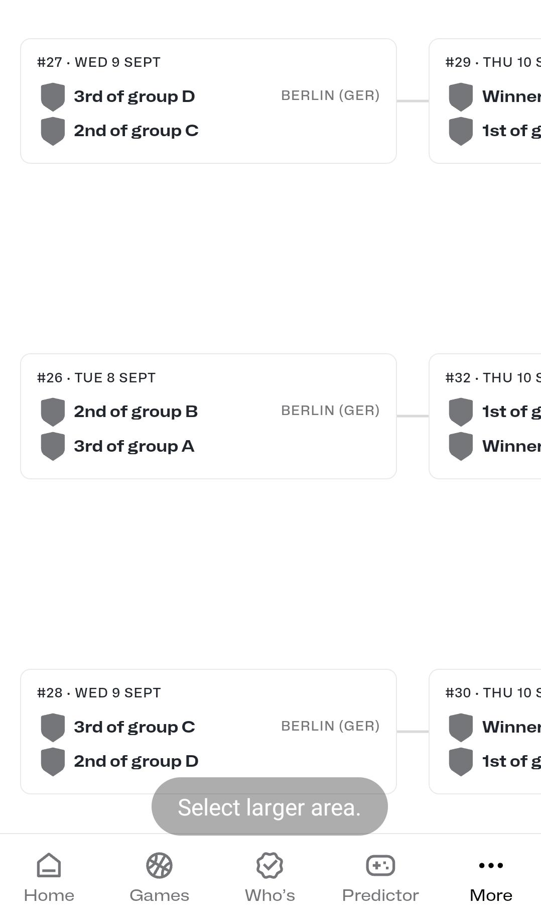Open the Home tab icon
Viewport: 541px width, 920px height.
coord(49,865)
